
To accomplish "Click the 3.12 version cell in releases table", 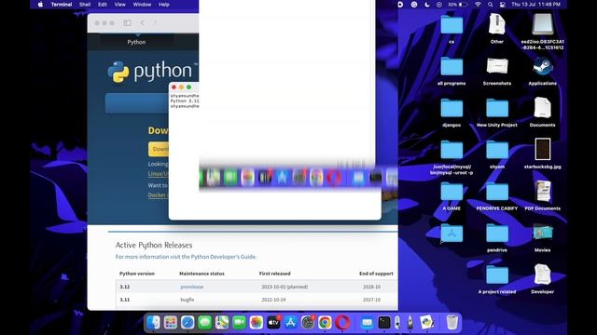I will point(124,287).
